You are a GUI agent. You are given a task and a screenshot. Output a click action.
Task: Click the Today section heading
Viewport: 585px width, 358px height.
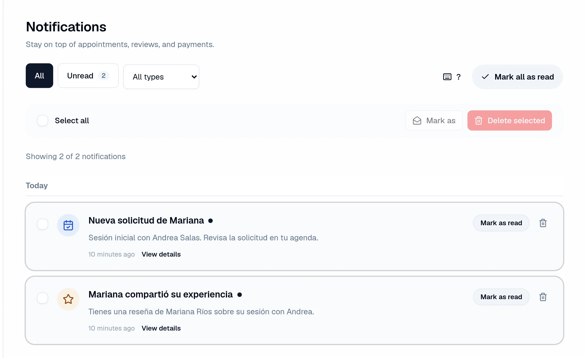click(x=37, y=185)
